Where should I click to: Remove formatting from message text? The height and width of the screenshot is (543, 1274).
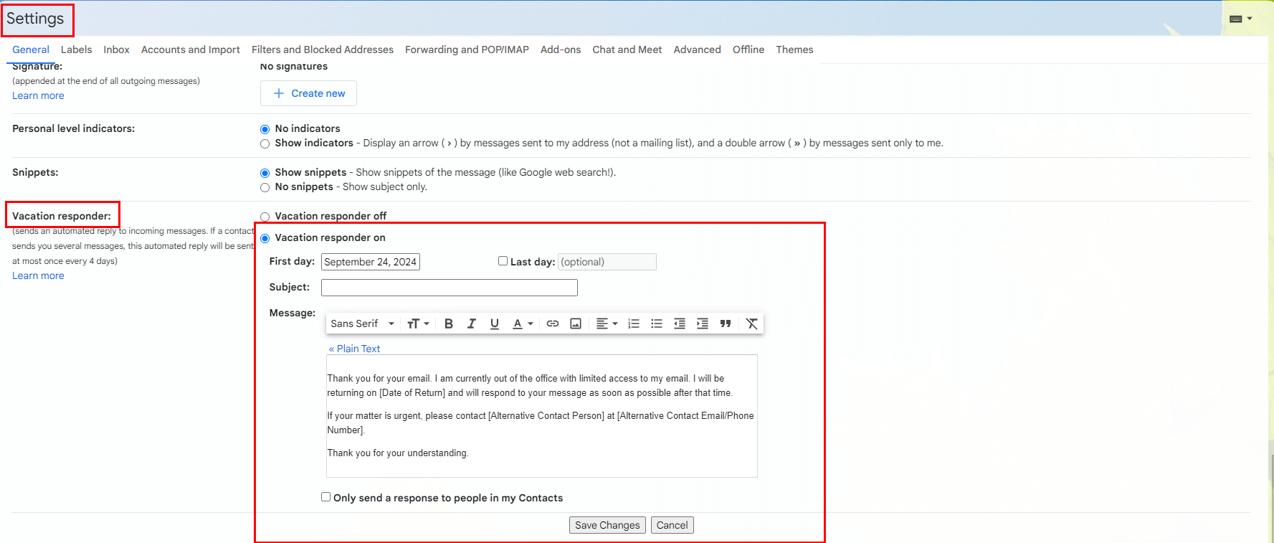pyautogui.click(x=751, y=324)
